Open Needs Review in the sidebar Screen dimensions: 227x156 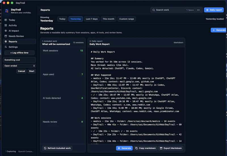(19, 36)
